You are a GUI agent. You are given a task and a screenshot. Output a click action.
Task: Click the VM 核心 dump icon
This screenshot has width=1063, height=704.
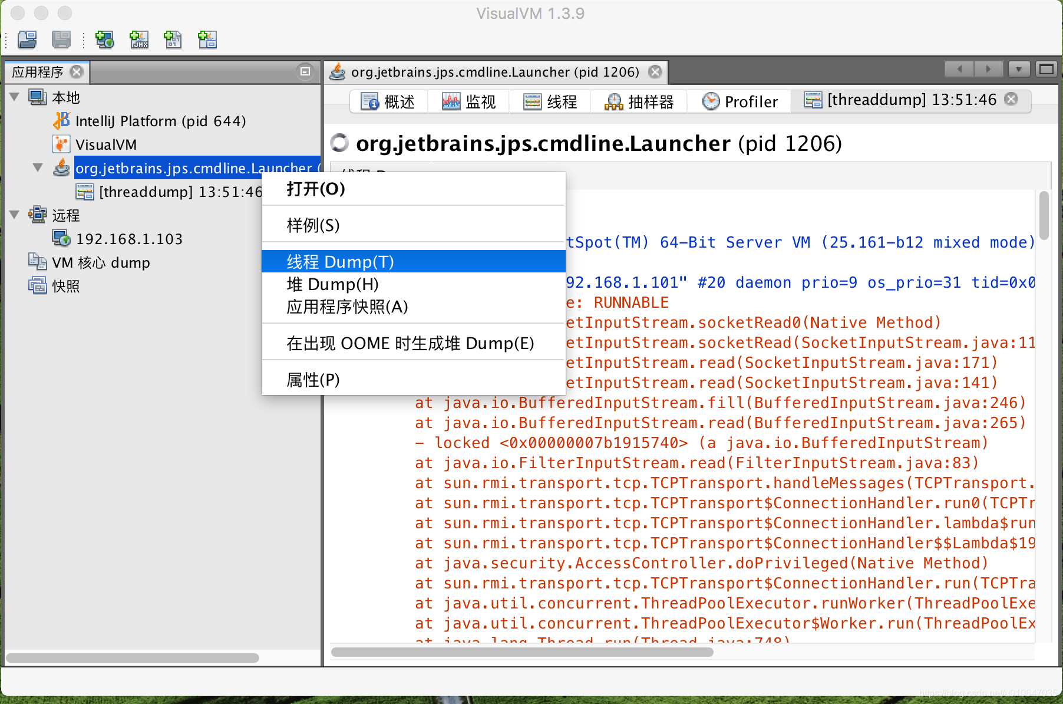click(38, 262)
